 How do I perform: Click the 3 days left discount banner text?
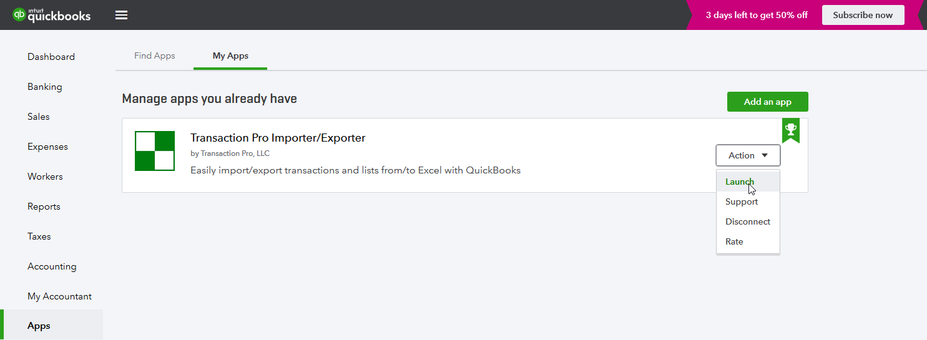coord(757,15)
